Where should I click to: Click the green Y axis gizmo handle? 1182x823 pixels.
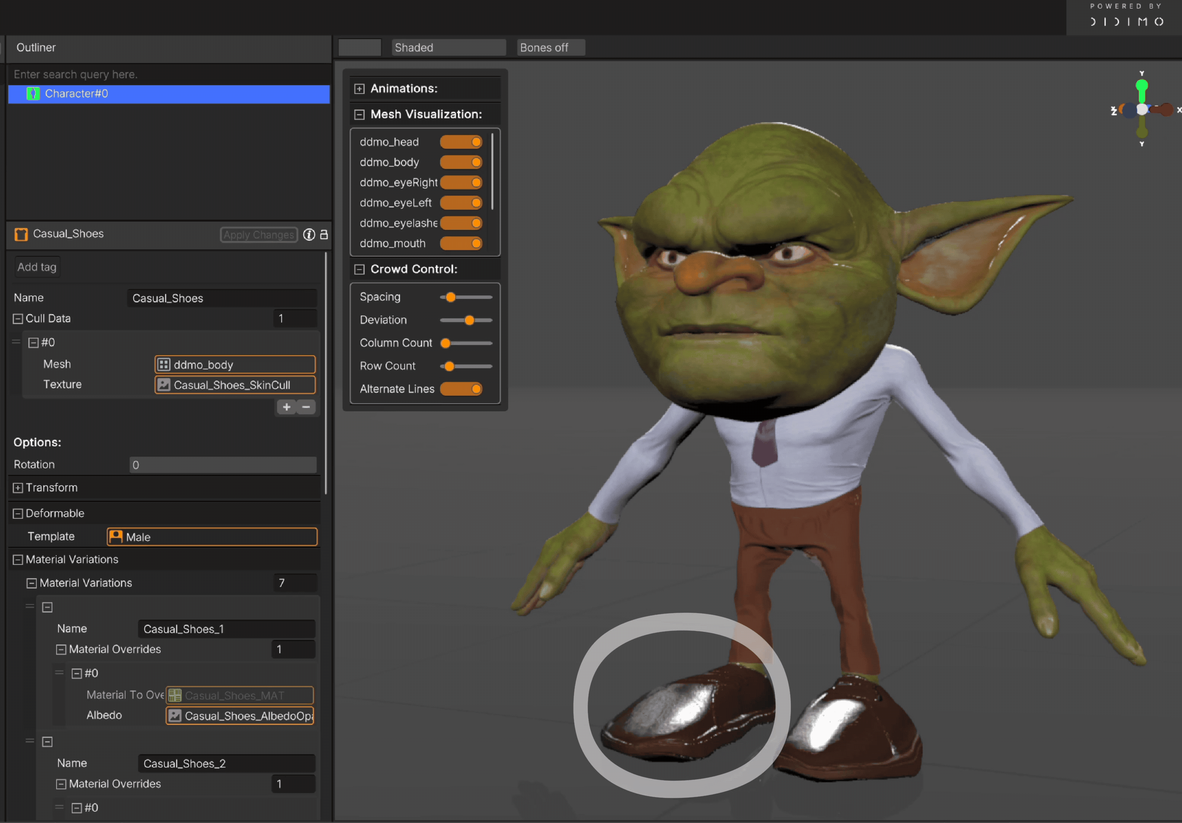1141,85
